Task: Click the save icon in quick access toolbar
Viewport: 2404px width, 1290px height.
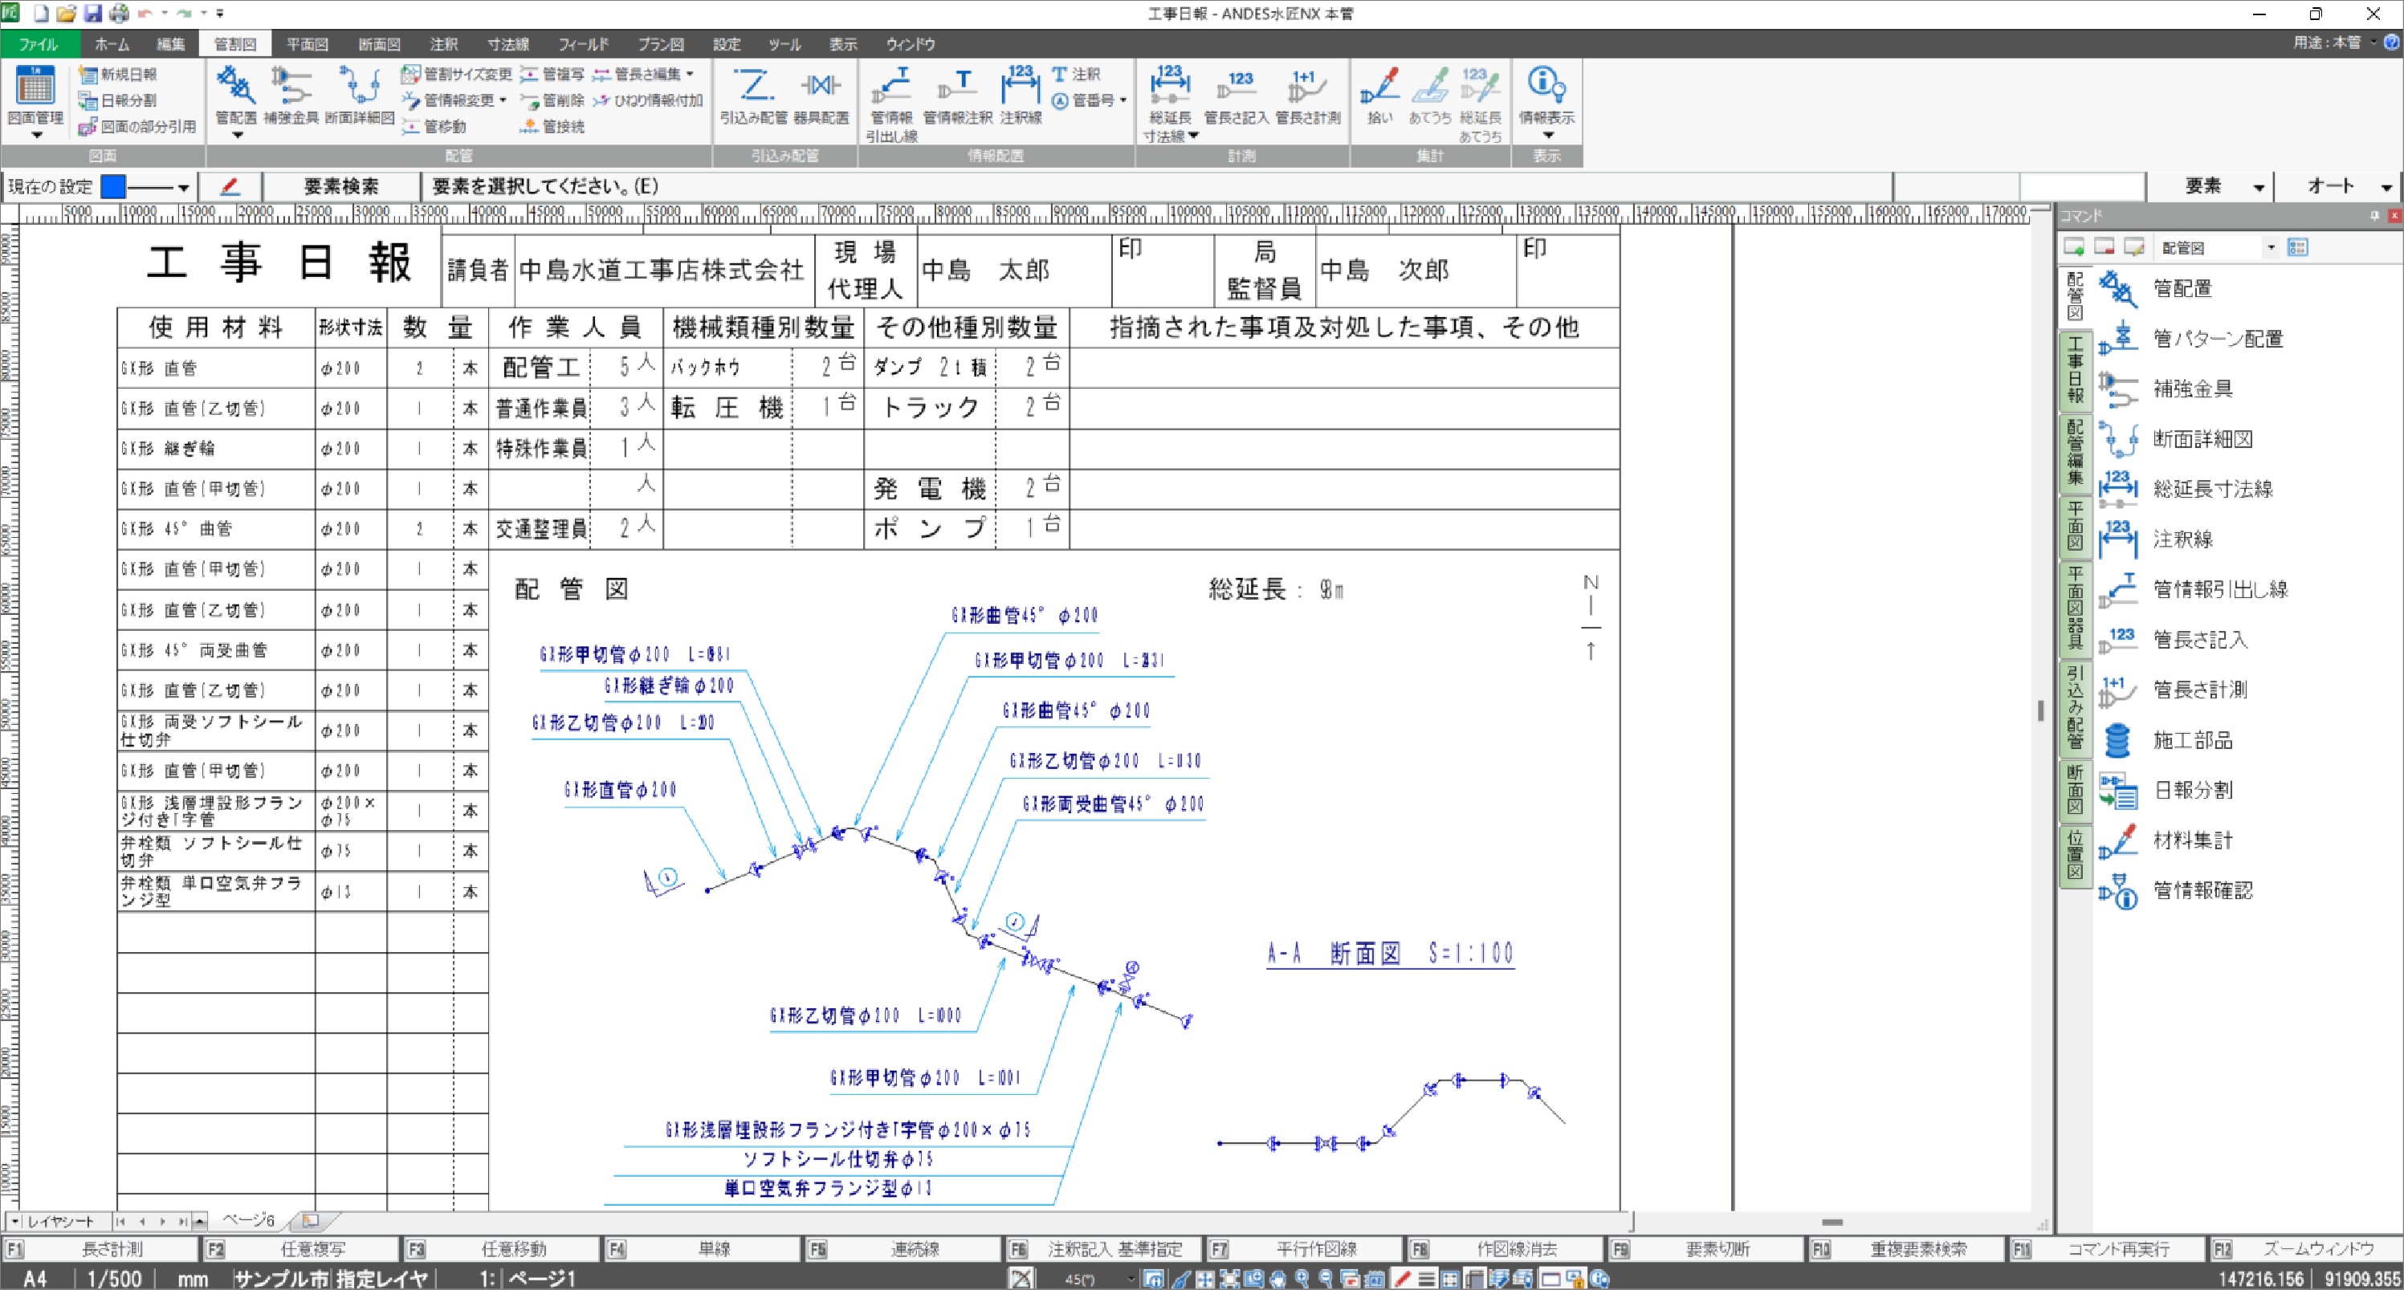Action: pyautogui.click(x=92, y=13)
